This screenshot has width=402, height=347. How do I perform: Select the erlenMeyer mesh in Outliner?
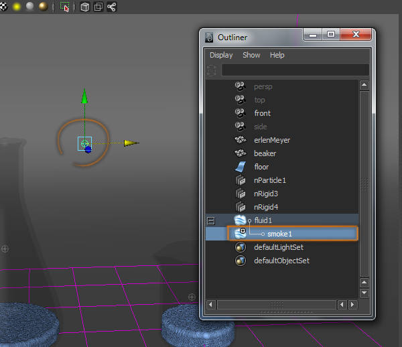271,140
